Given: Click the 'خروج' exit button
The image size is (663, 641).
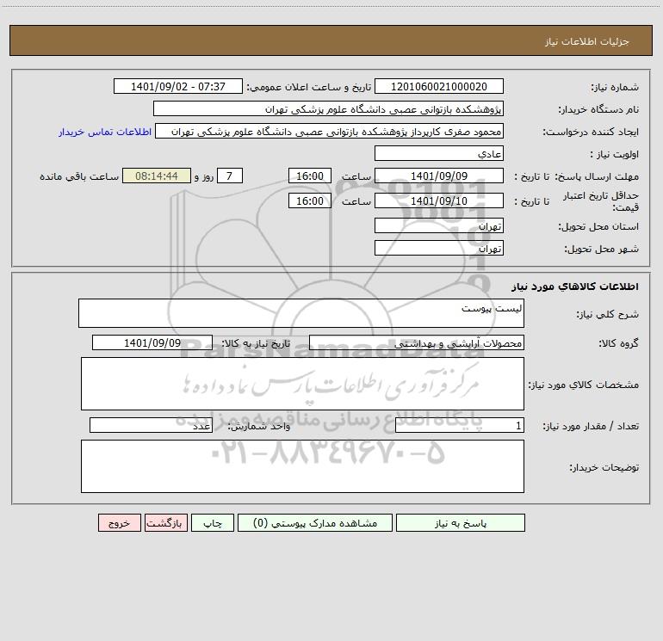Looking at the screenshot, I should coord(119,522).
